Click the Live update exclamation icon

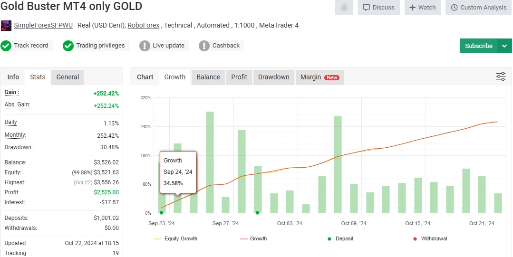145,46
